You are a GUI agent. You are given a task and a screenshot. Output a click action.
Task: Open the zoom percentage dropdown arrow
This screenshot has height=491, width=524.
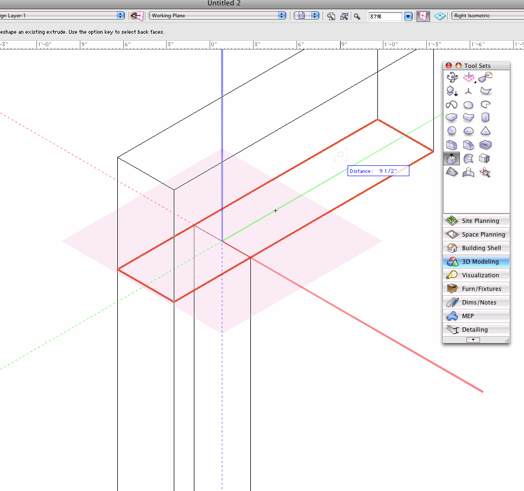(x=408, y=16)
